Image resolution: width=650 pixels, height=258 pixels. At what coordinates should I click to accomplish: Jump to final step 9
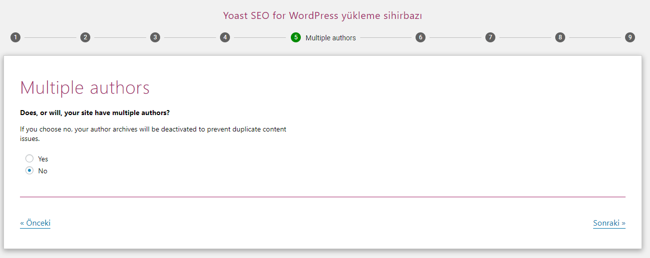point(630,37)
